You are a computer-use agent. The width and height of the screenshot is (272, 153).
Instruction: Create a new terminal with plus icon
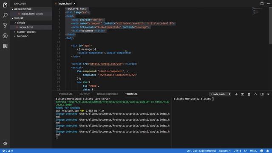(x=236, y=94)
